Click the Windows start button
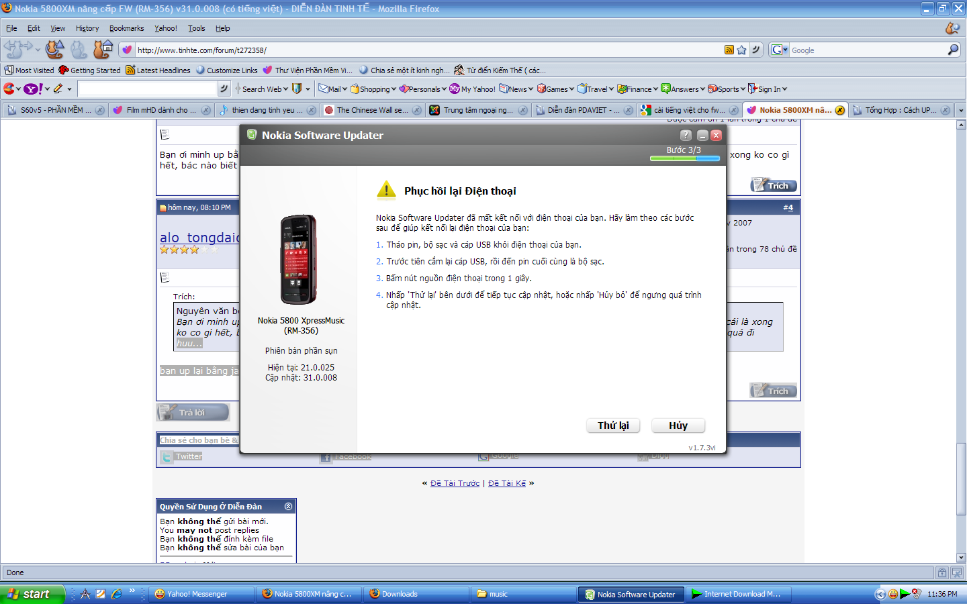Image resolution: width=967 pixels, height=604 pixels. (x=32, y=594)
